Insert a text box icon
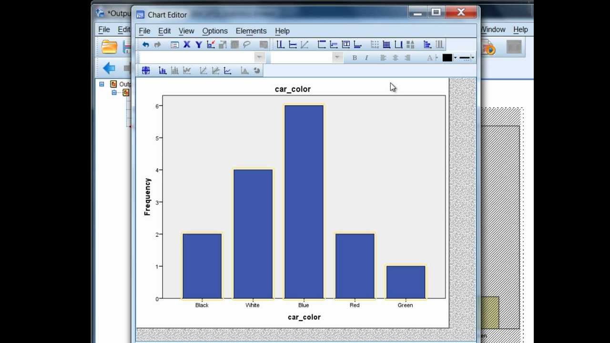 click(346, 44)
